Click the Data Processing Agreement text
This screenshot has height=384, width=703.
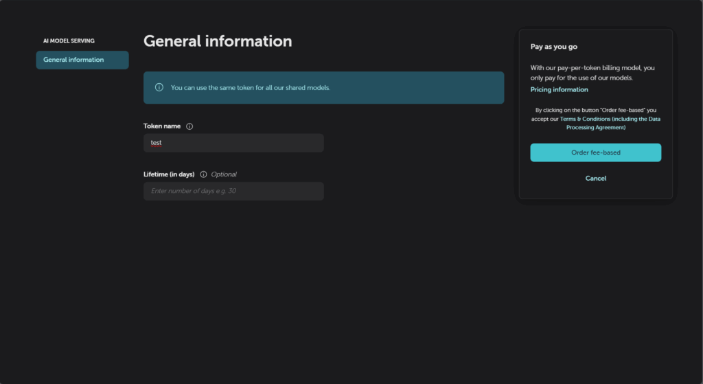coord(596,127)
